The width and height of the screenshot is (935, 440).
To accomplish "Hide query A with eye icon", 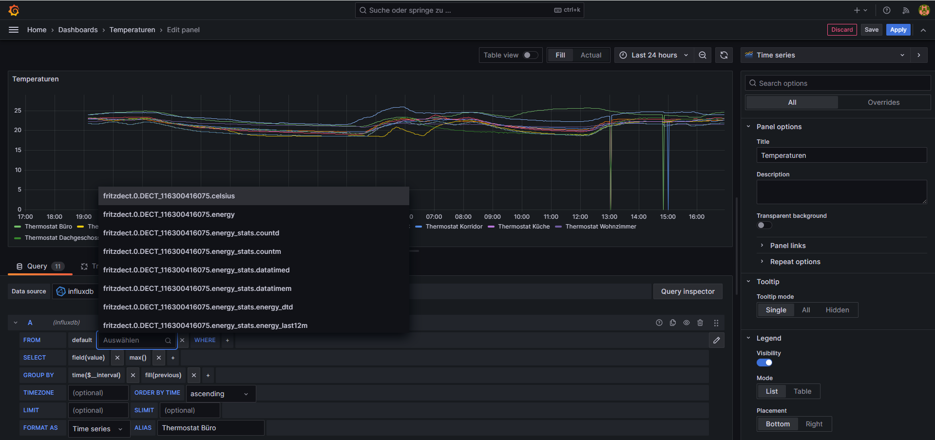I will click(687, 323).
